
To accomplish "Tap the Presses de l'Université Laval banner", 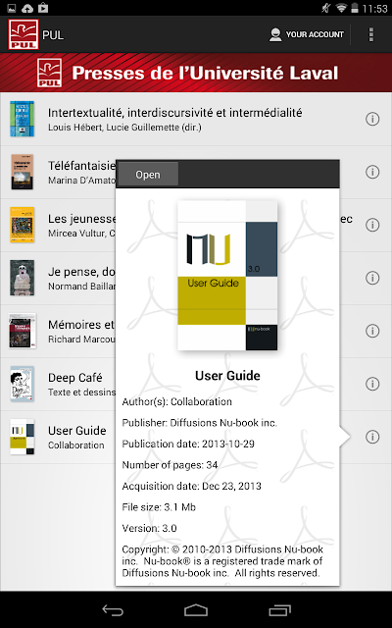I will 196,73.
